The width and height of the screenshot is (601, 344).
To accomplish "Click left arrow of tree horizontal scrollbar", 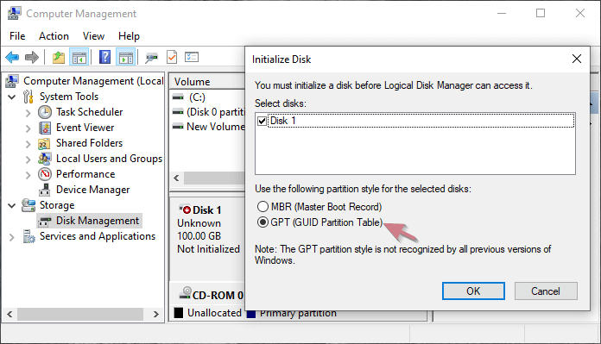I will (x=9, y=314).
